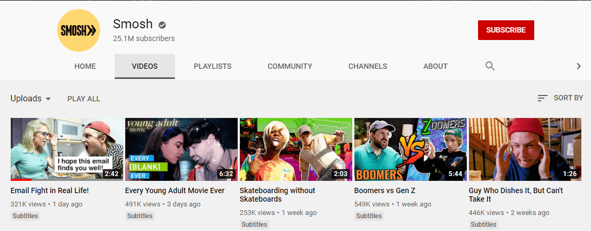Click the Sort By lines icon

point(542,98)
